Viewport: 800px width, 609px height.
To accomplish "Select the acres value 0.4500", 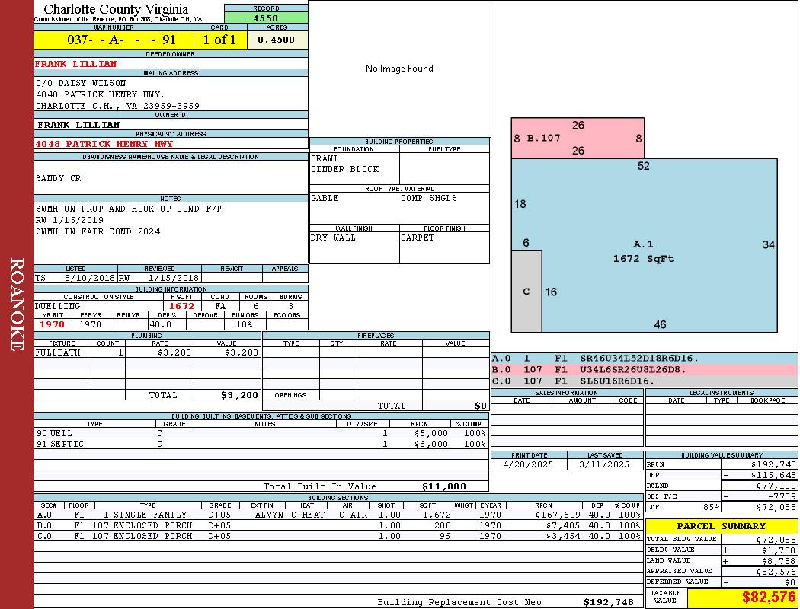I will (x=276, y=40).
